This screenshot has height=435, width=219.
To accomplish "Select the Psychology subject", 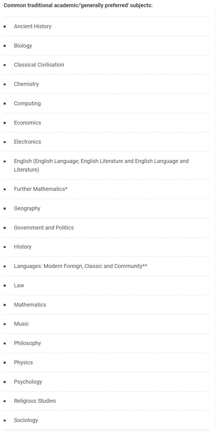I will tap(28, 382).
